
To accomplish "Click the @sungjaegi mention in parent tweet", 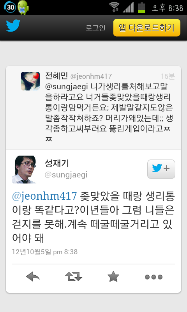I will pyautogui.click(x=67, y=87).
